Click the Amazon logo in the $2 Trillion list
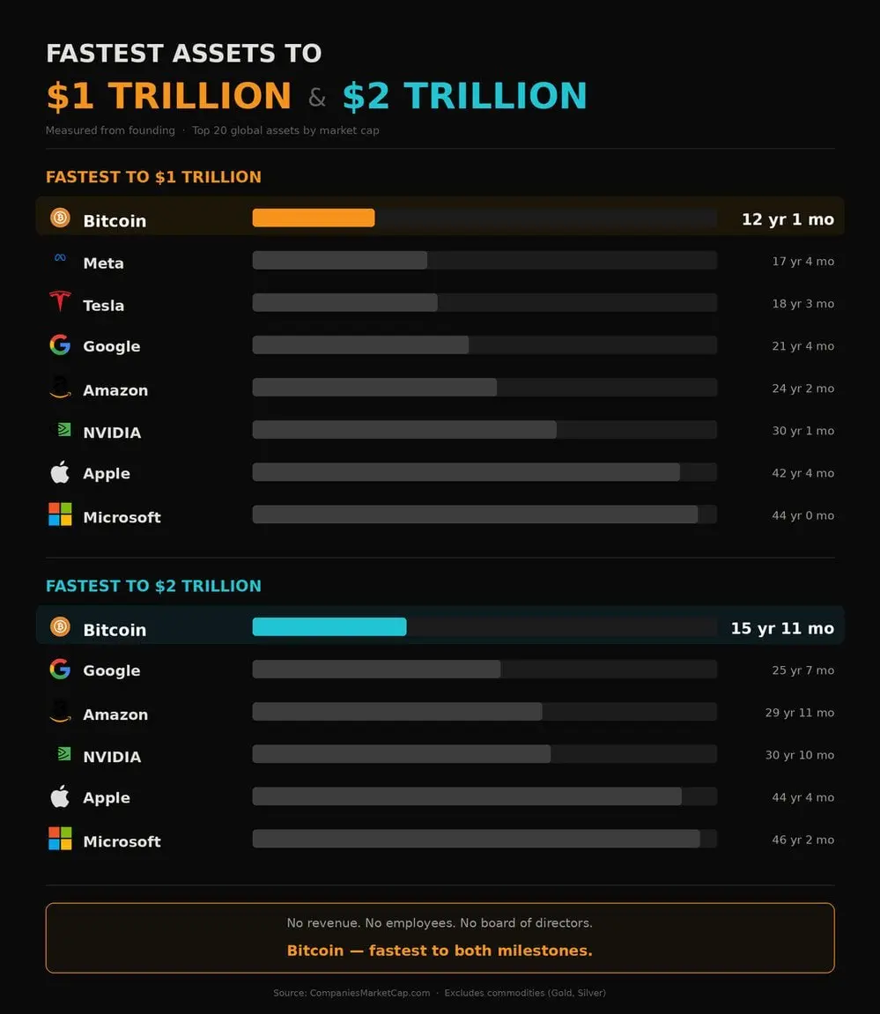Image resolution: width=880 pixels, height=1014 pixels. (60, 712)
